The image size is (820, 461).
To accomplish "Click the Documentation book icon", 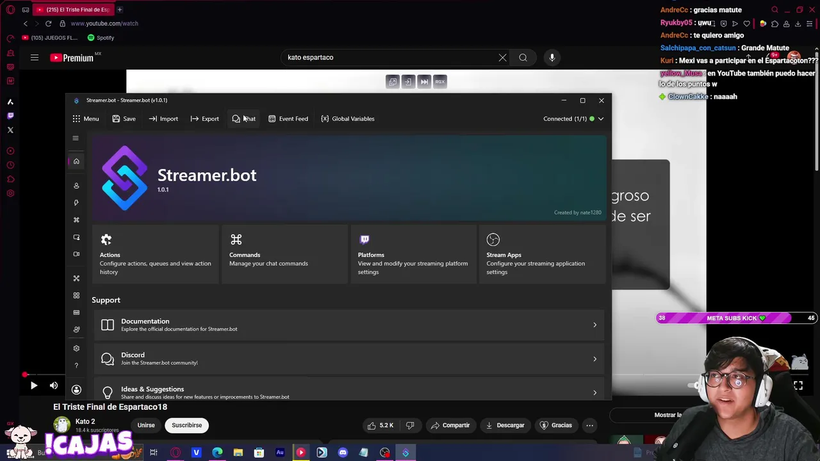I will pyautogui.click(x=108, y=325).
